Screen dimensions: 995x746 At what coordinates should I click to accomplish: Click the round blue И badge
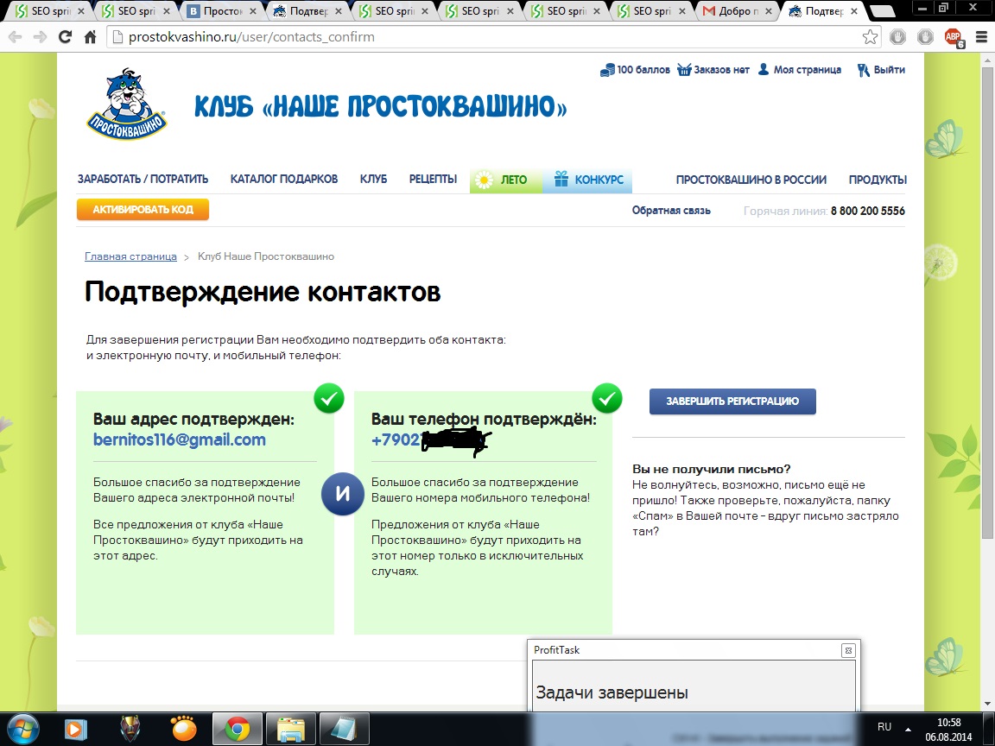pos(343,494)
